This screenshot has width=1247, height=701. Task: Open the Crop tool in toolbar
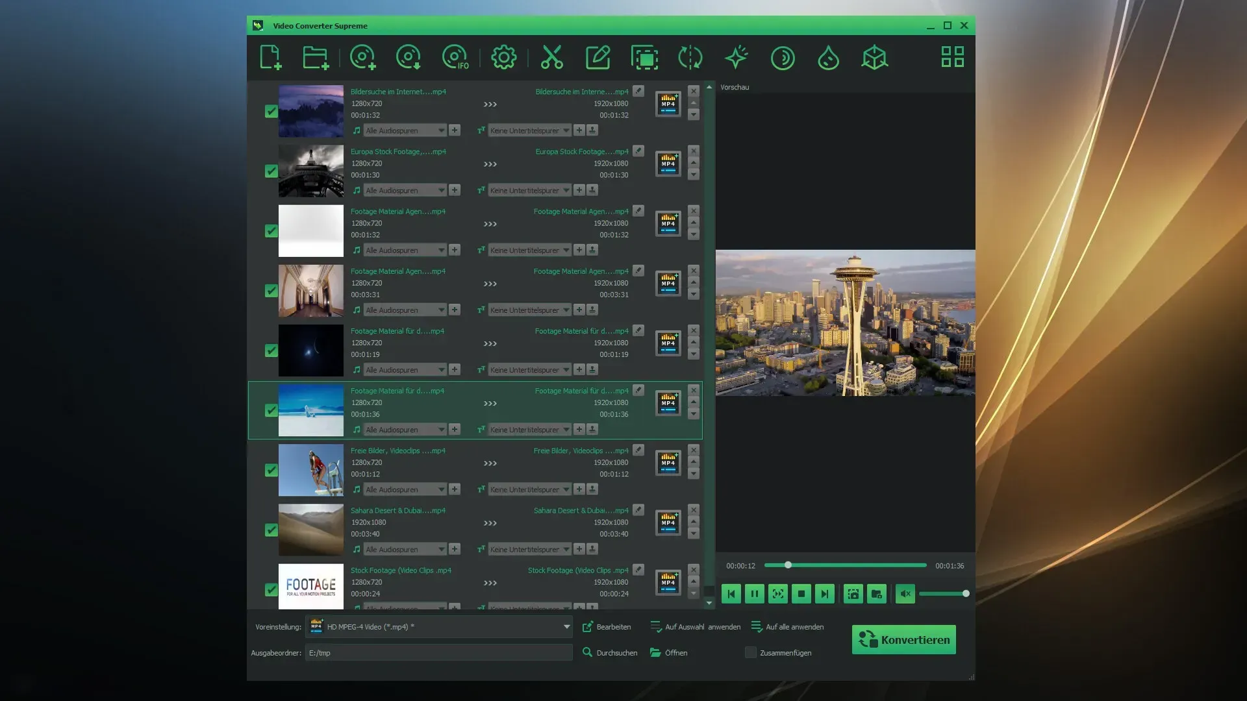coord(644,58)
